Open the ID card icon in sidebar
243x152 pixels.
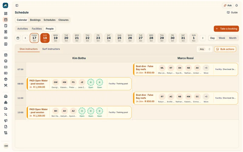point(6,73)
